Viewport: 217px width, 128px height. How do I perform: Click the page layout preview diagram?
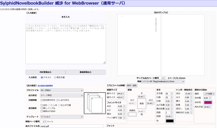pyautogui.click(x=95, y=103)
